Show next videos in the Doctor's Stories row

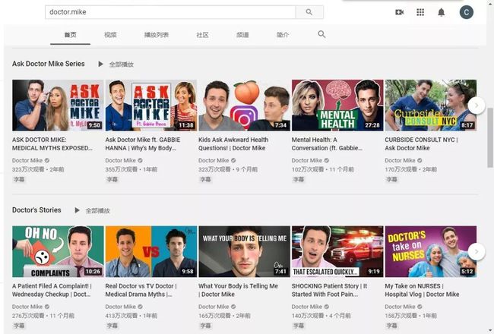[477, 251]
